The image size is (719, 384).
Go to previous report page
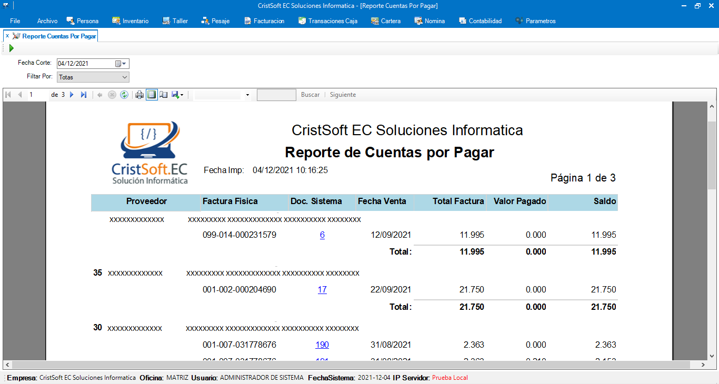pos(20,95)
